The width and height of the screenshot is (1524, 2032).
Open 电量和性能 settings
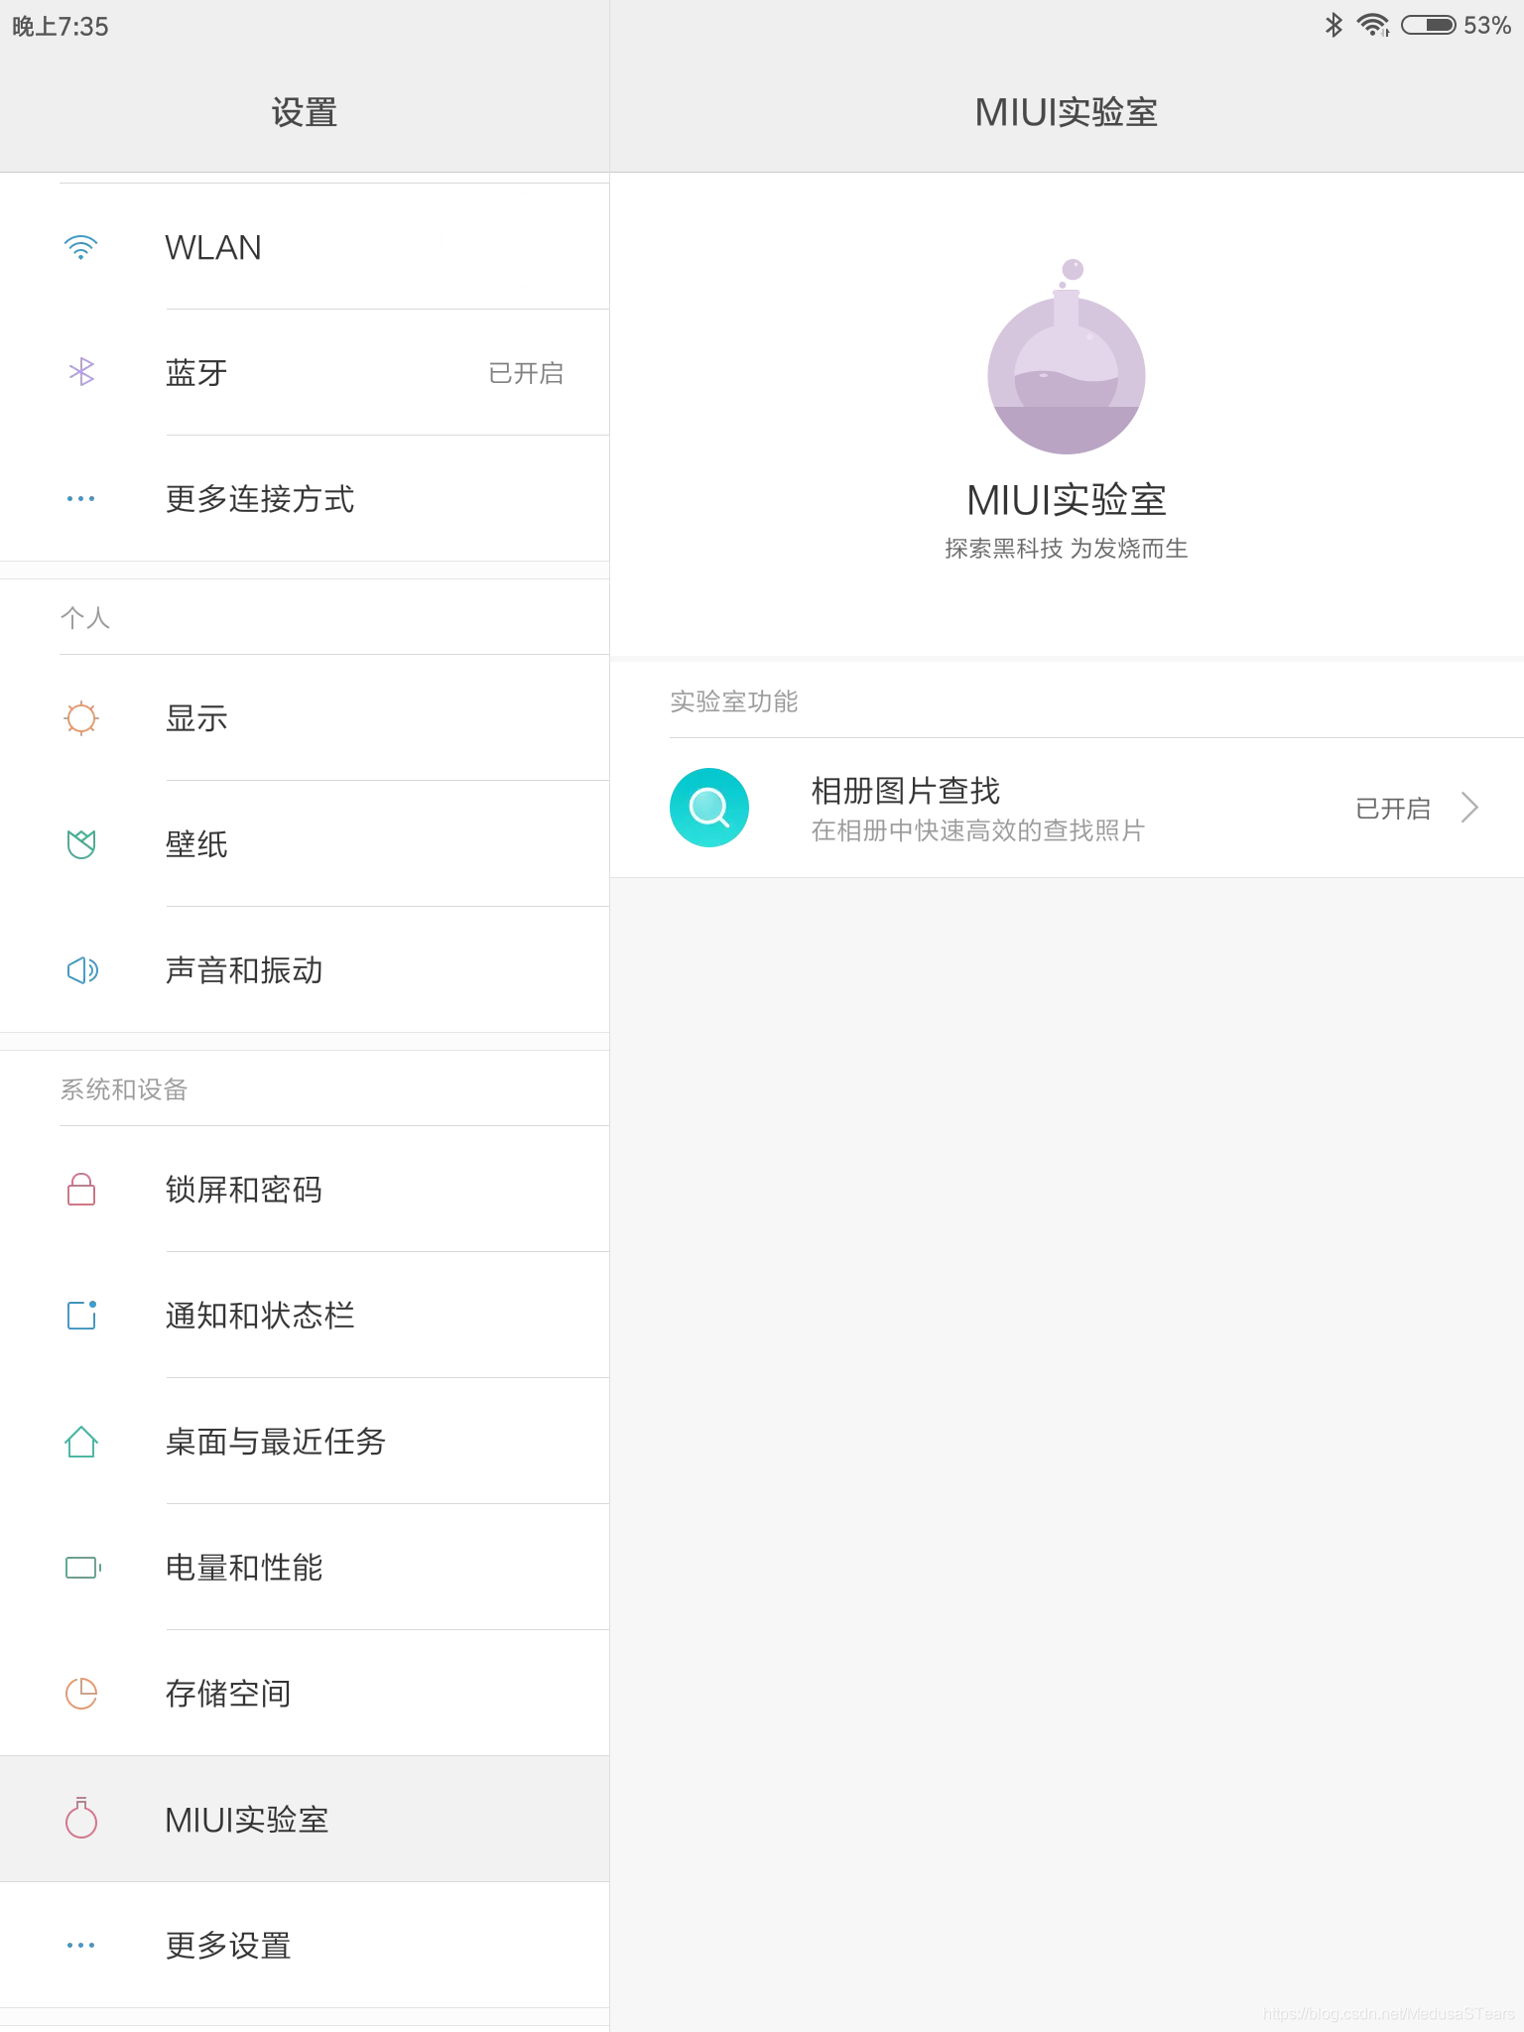(305, 1567)
